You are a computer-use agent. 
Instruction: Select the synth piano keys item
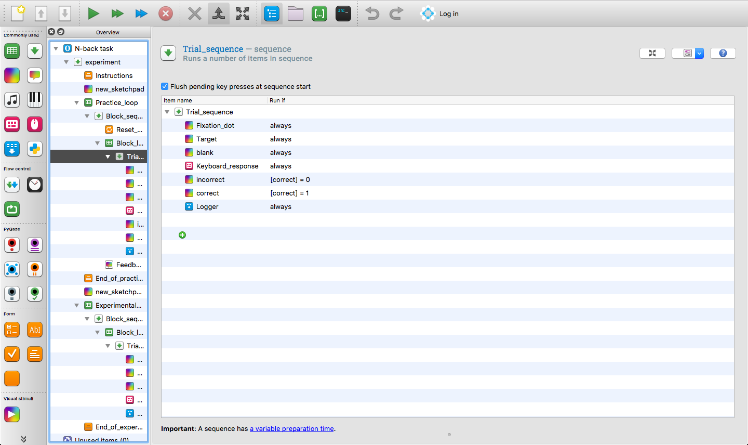click(35, 100)
